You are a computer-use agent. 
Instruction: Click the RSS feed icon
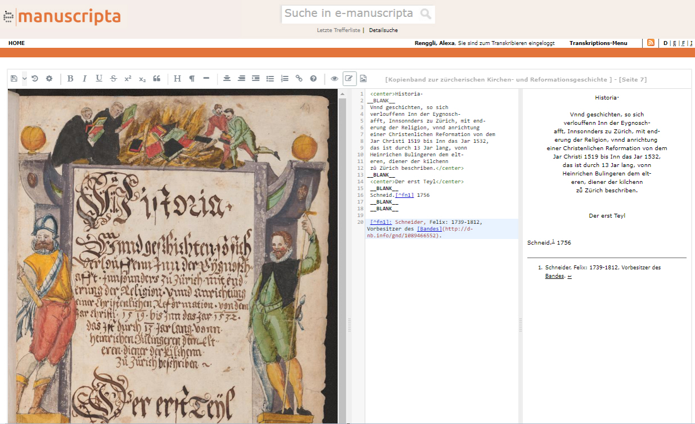point(650,43)
